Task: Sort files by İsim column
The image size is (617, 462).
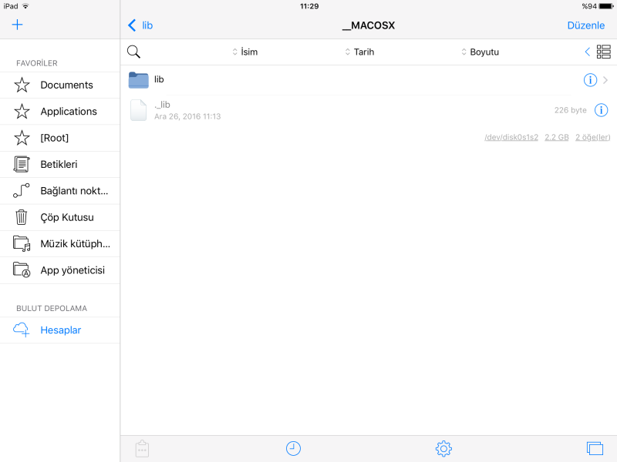Action: coord(245,52)
